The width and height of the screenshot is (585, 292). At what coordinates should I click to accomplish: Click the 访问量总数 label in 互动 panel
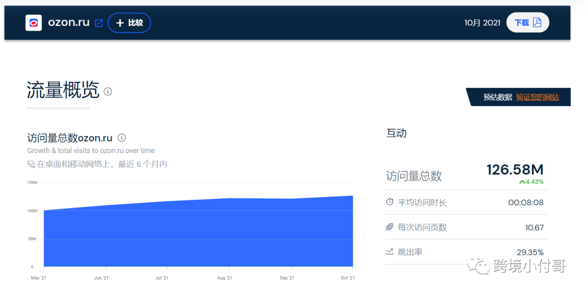click(x=414, y=176)
